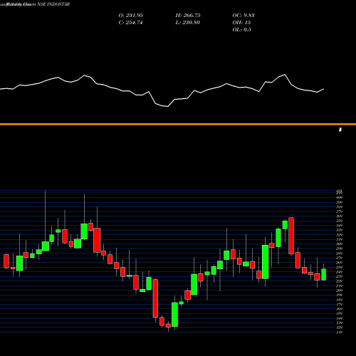This screenshot has height=356, width=356.
Task: Click the 409 price axis label
Action: click(x=340, y=198)
